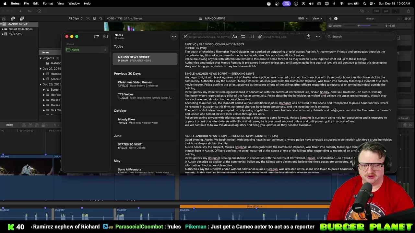Share the current note
This screenshot has width=415, height=233.
click(x=308, y=36)
